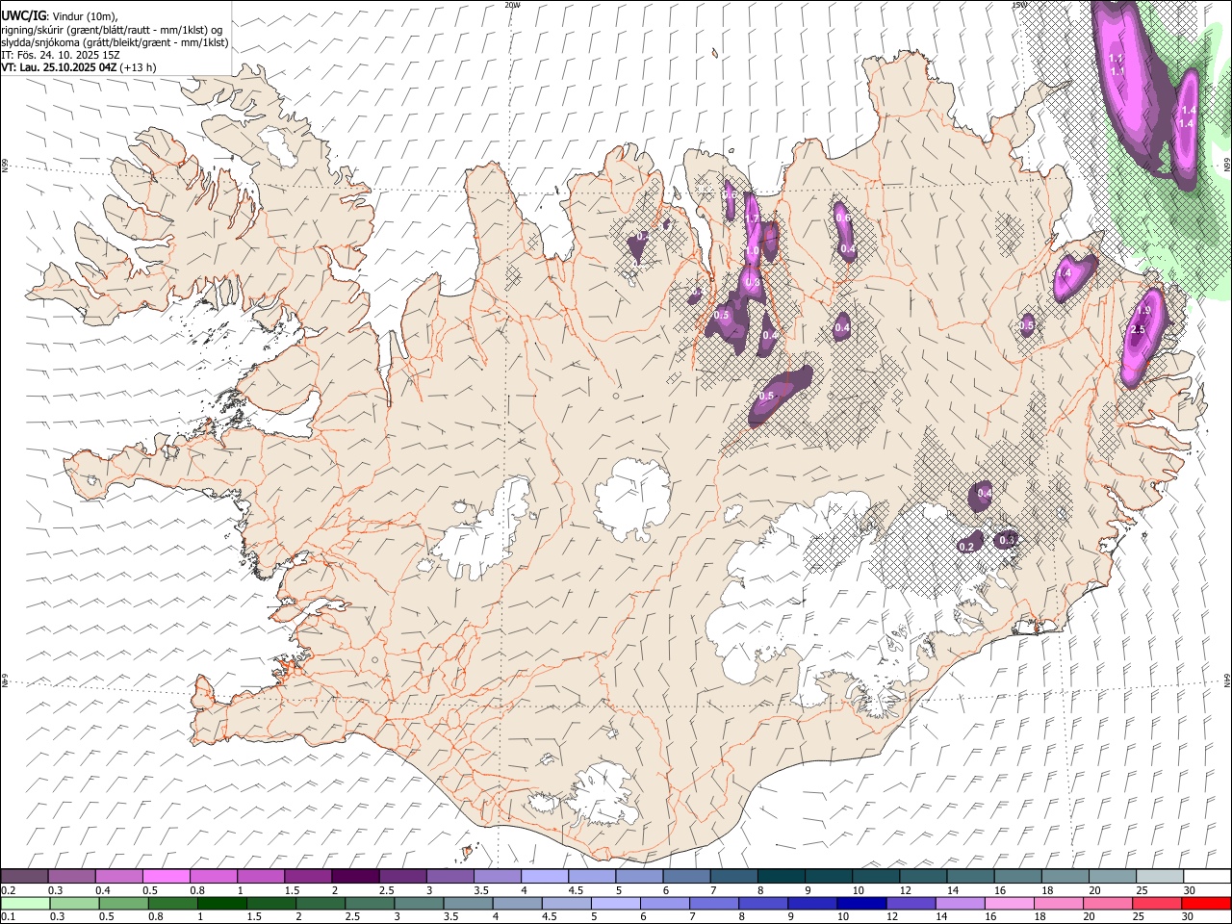This screenshot has height=924, width=1232.
Task: Select the pale green 0.1 legend swatch
Action: pos(24,903)
